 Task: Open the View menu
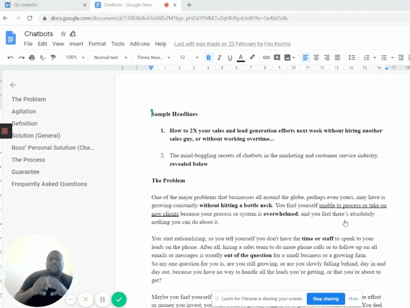58,44
